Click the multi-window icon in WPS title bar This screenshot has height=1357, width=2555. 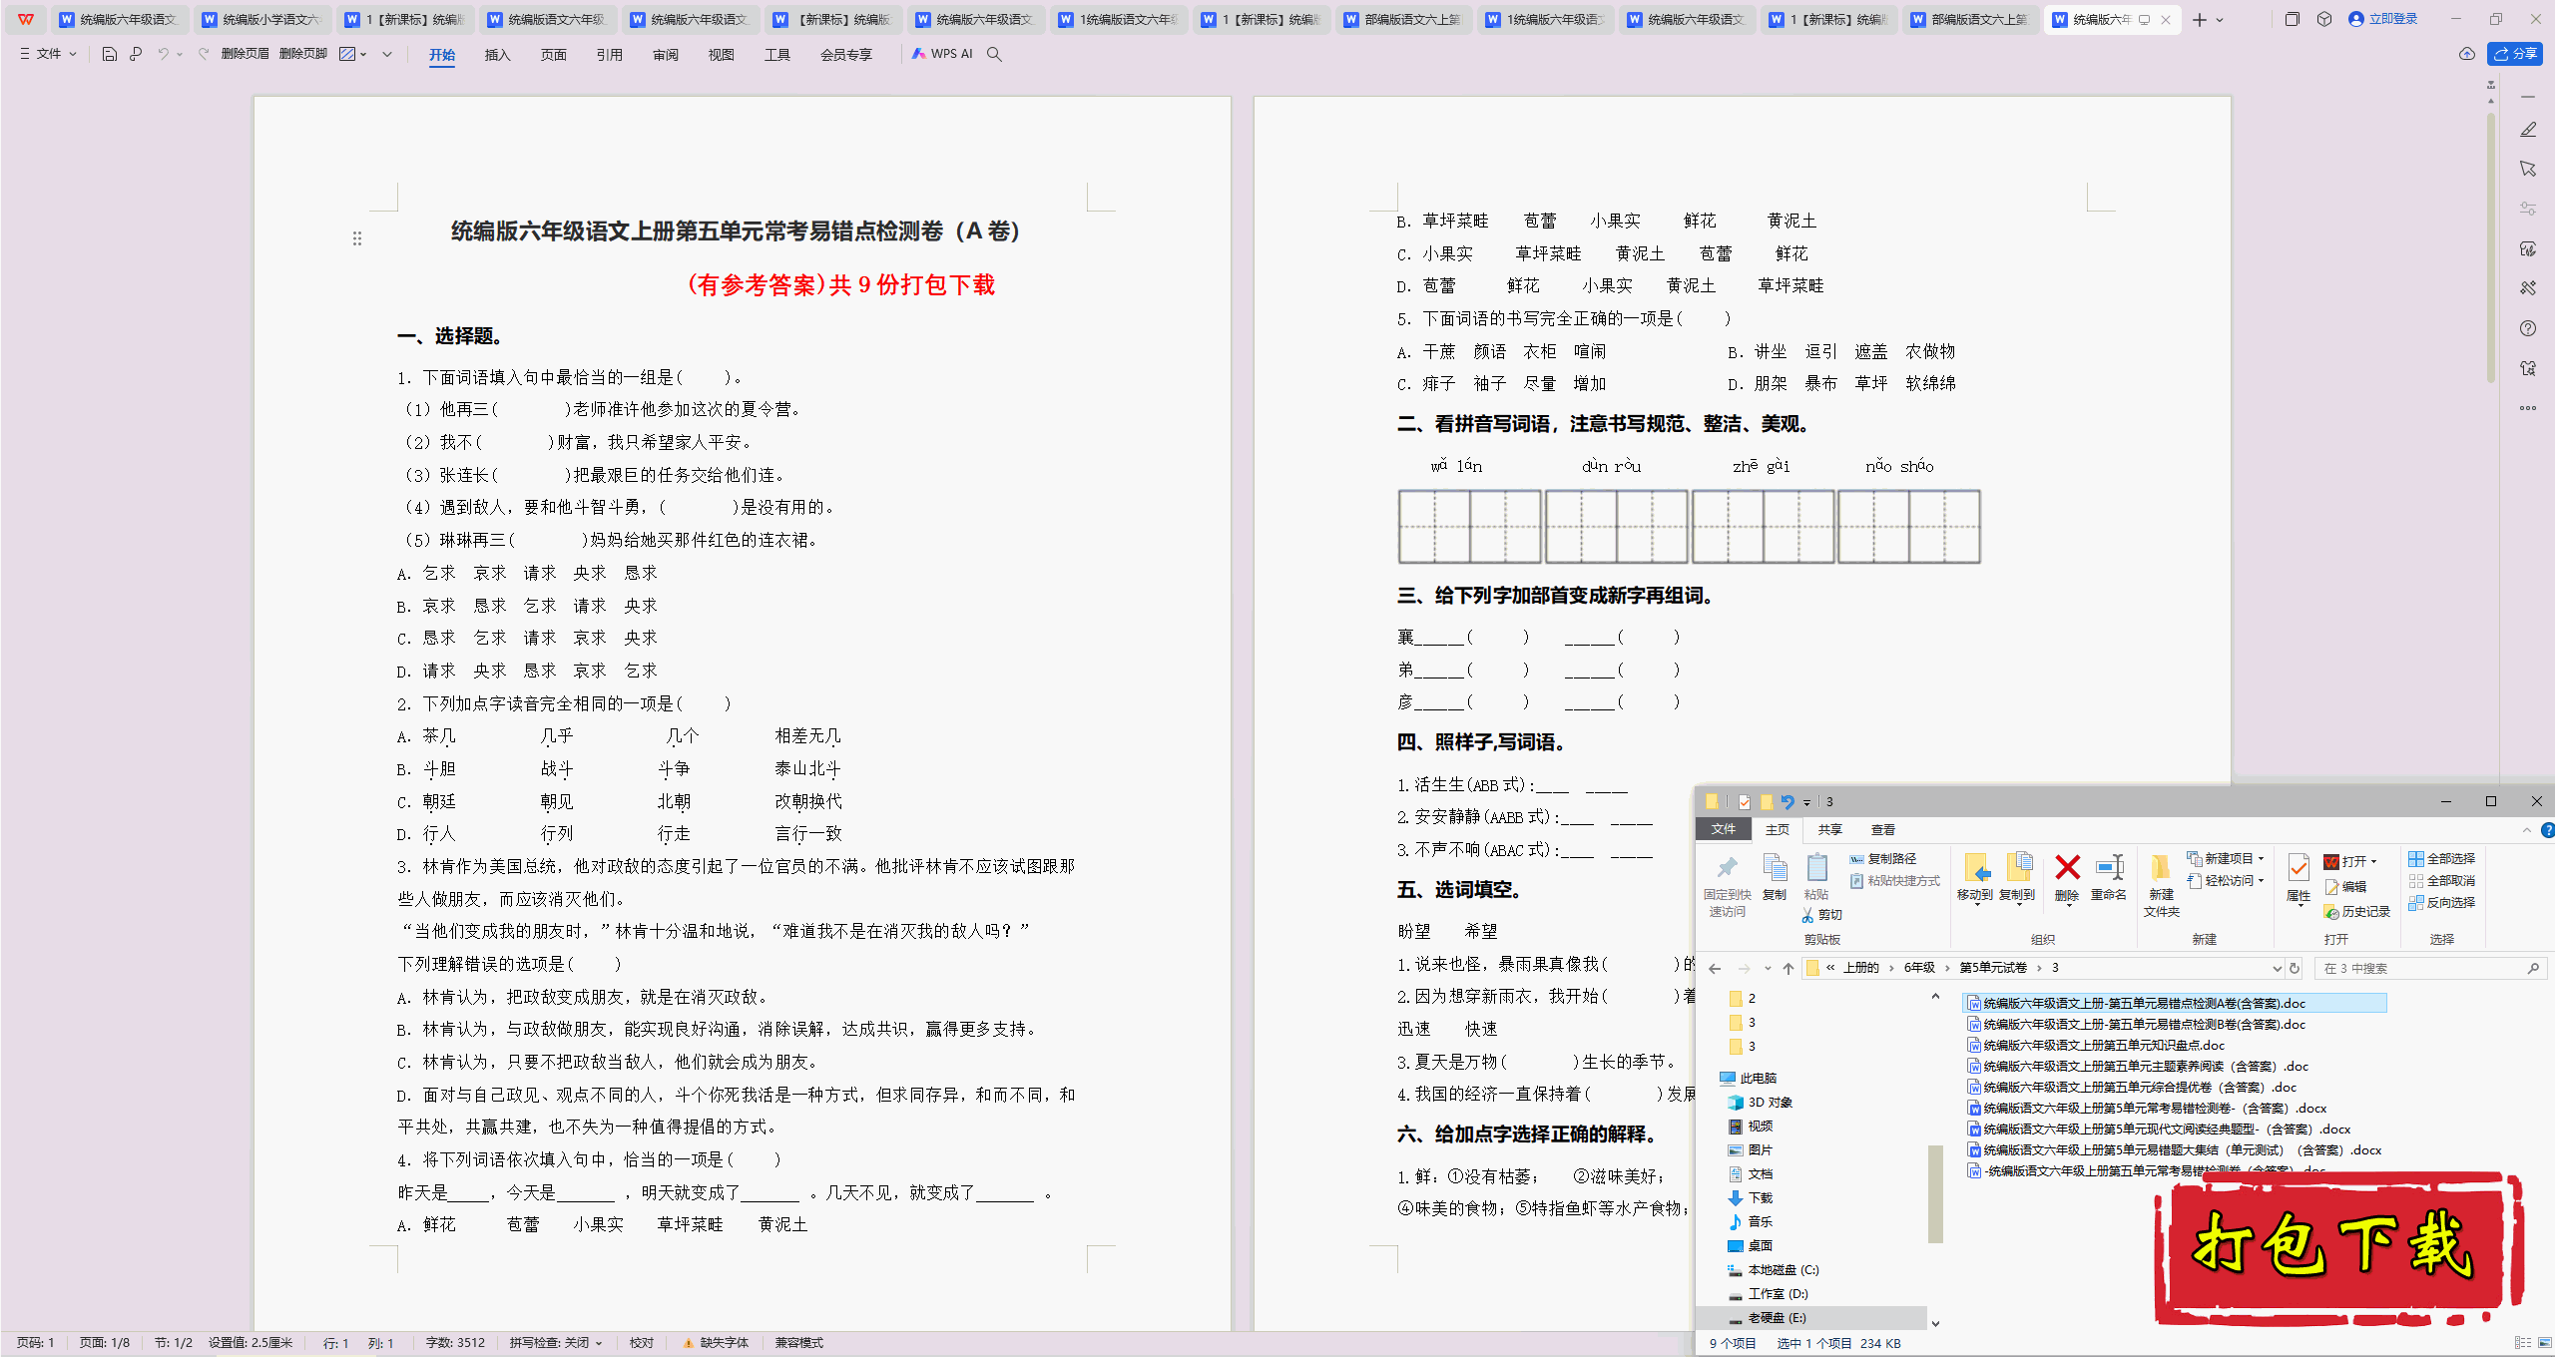point(2292,19)
